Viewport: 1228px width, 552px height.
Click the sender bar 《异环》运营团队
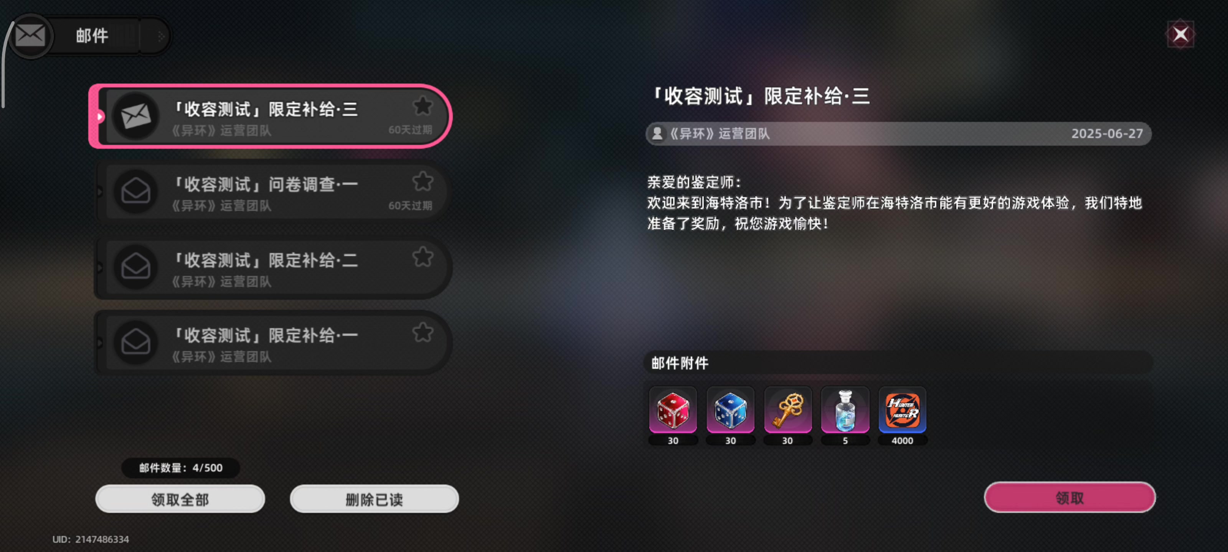point(899,134)
